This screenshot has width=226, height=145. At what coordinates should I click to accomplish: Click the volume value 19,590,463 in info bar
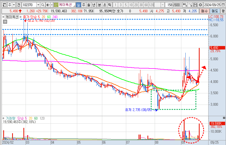59,11
